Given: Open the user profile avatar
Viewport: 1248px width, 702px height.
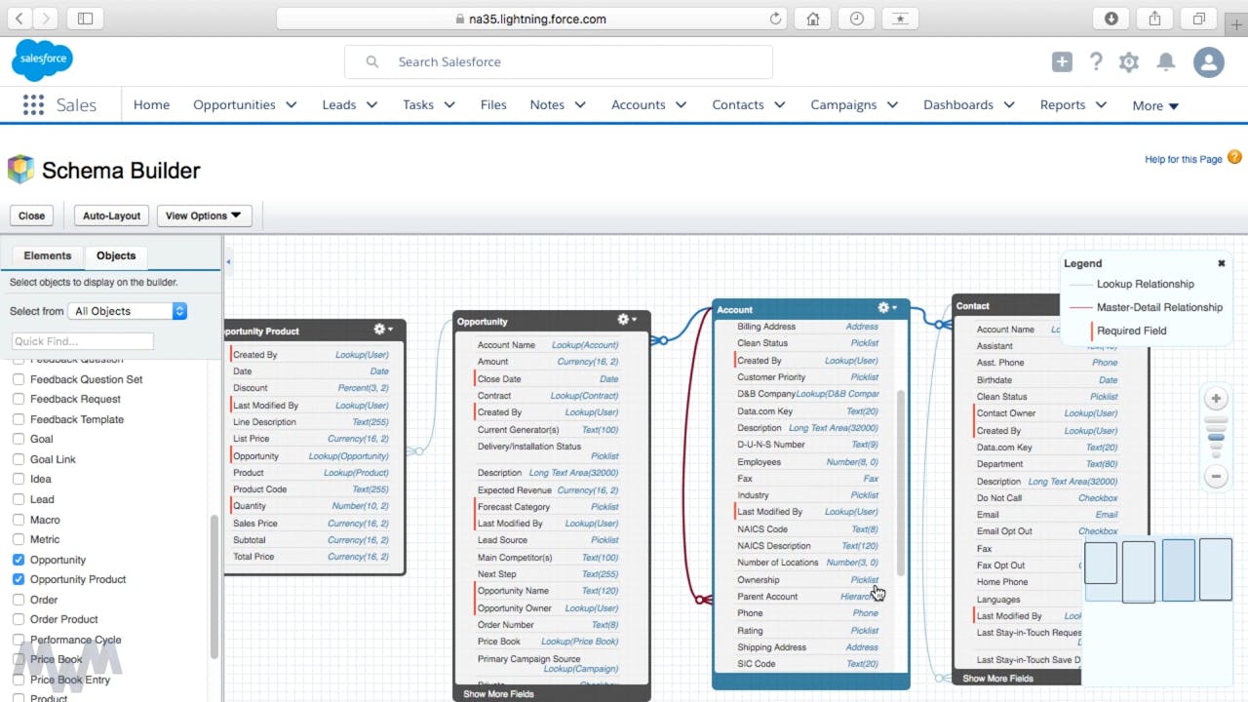Looking at the screenshot, I should click(x=1208, y=62).
